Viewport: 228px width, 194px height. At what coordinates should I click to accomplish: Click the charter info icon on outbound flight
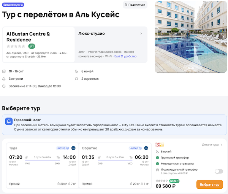click(x=68, y=148)
